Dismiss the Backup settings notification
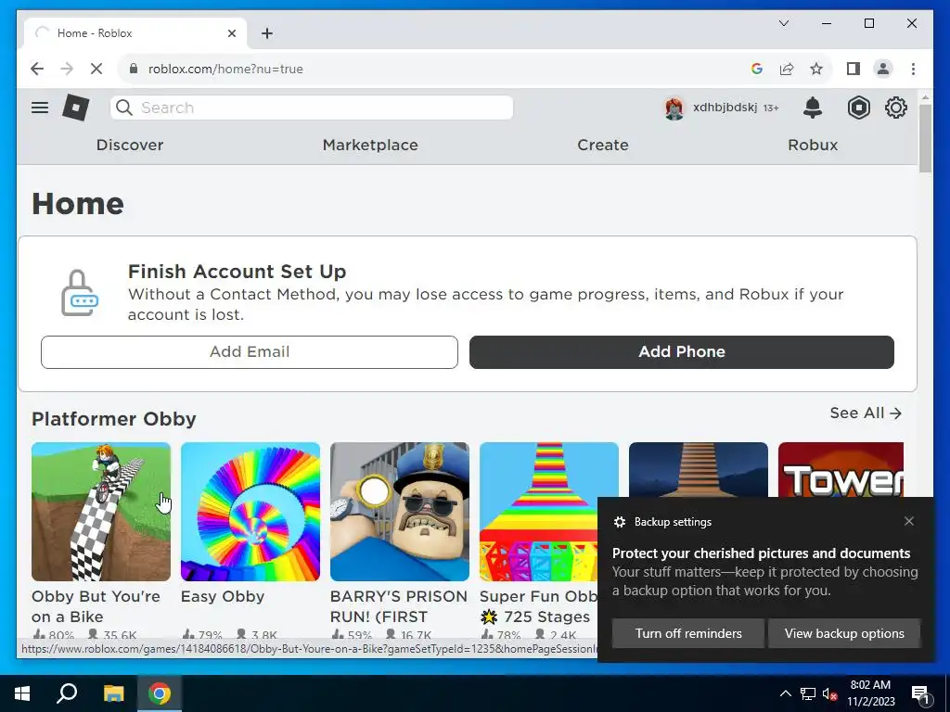This screenshot has height=712, width=950. (x=909, y=521)
